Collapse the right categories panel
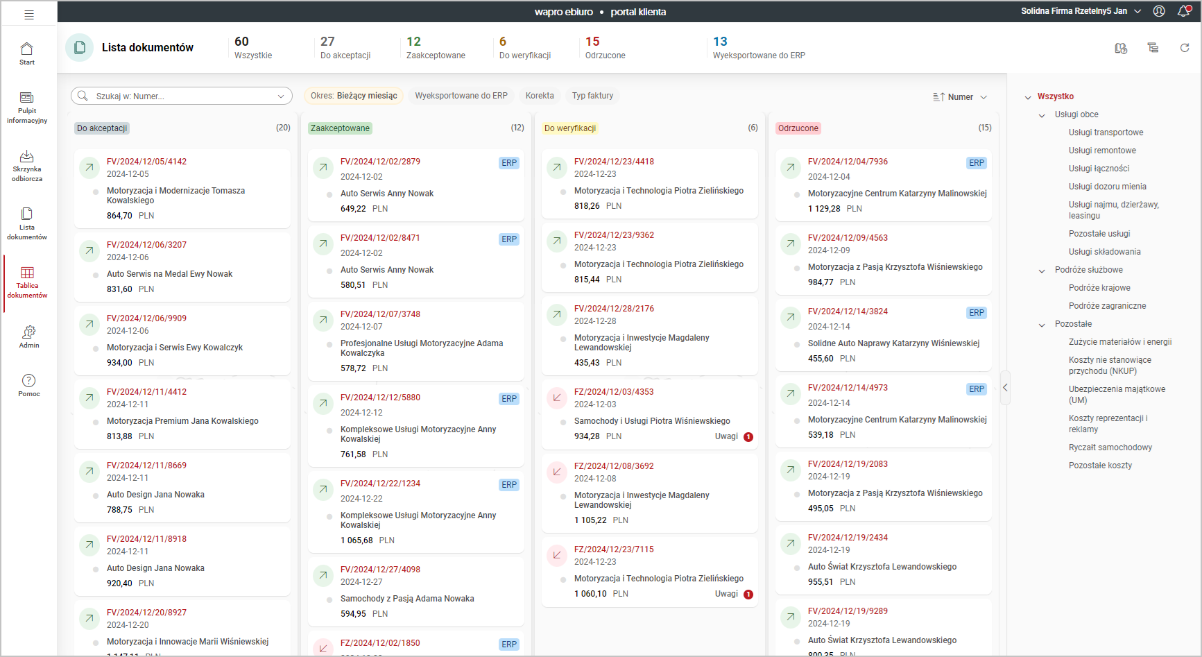Image resolution: width=1202 pixels, height=657 pixels. [x=1005, y=388]
